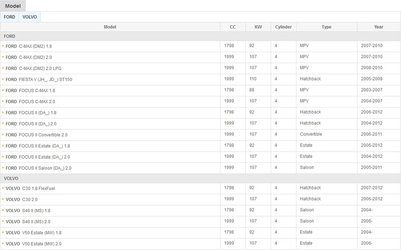Click year 2005-2008 in FIESTA row
The height and width of the screenshot is (250, 401).
tap(372, 79)
